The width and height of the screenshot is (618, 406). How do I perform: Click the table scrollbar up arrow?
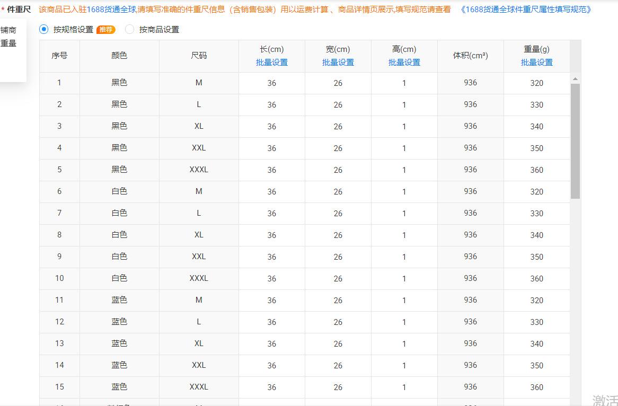(x=575, y=78)
